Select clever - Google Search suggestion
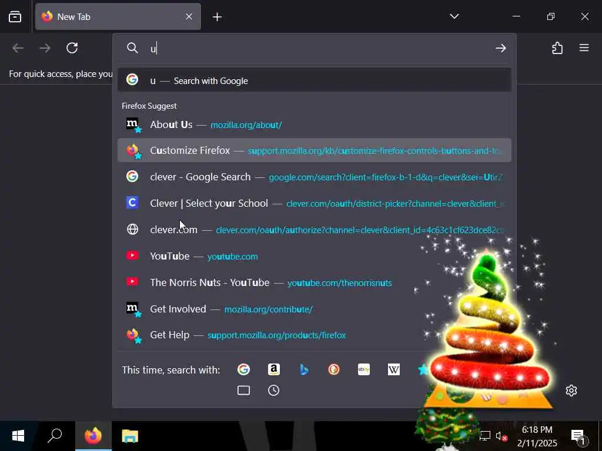 pos(315,177)
